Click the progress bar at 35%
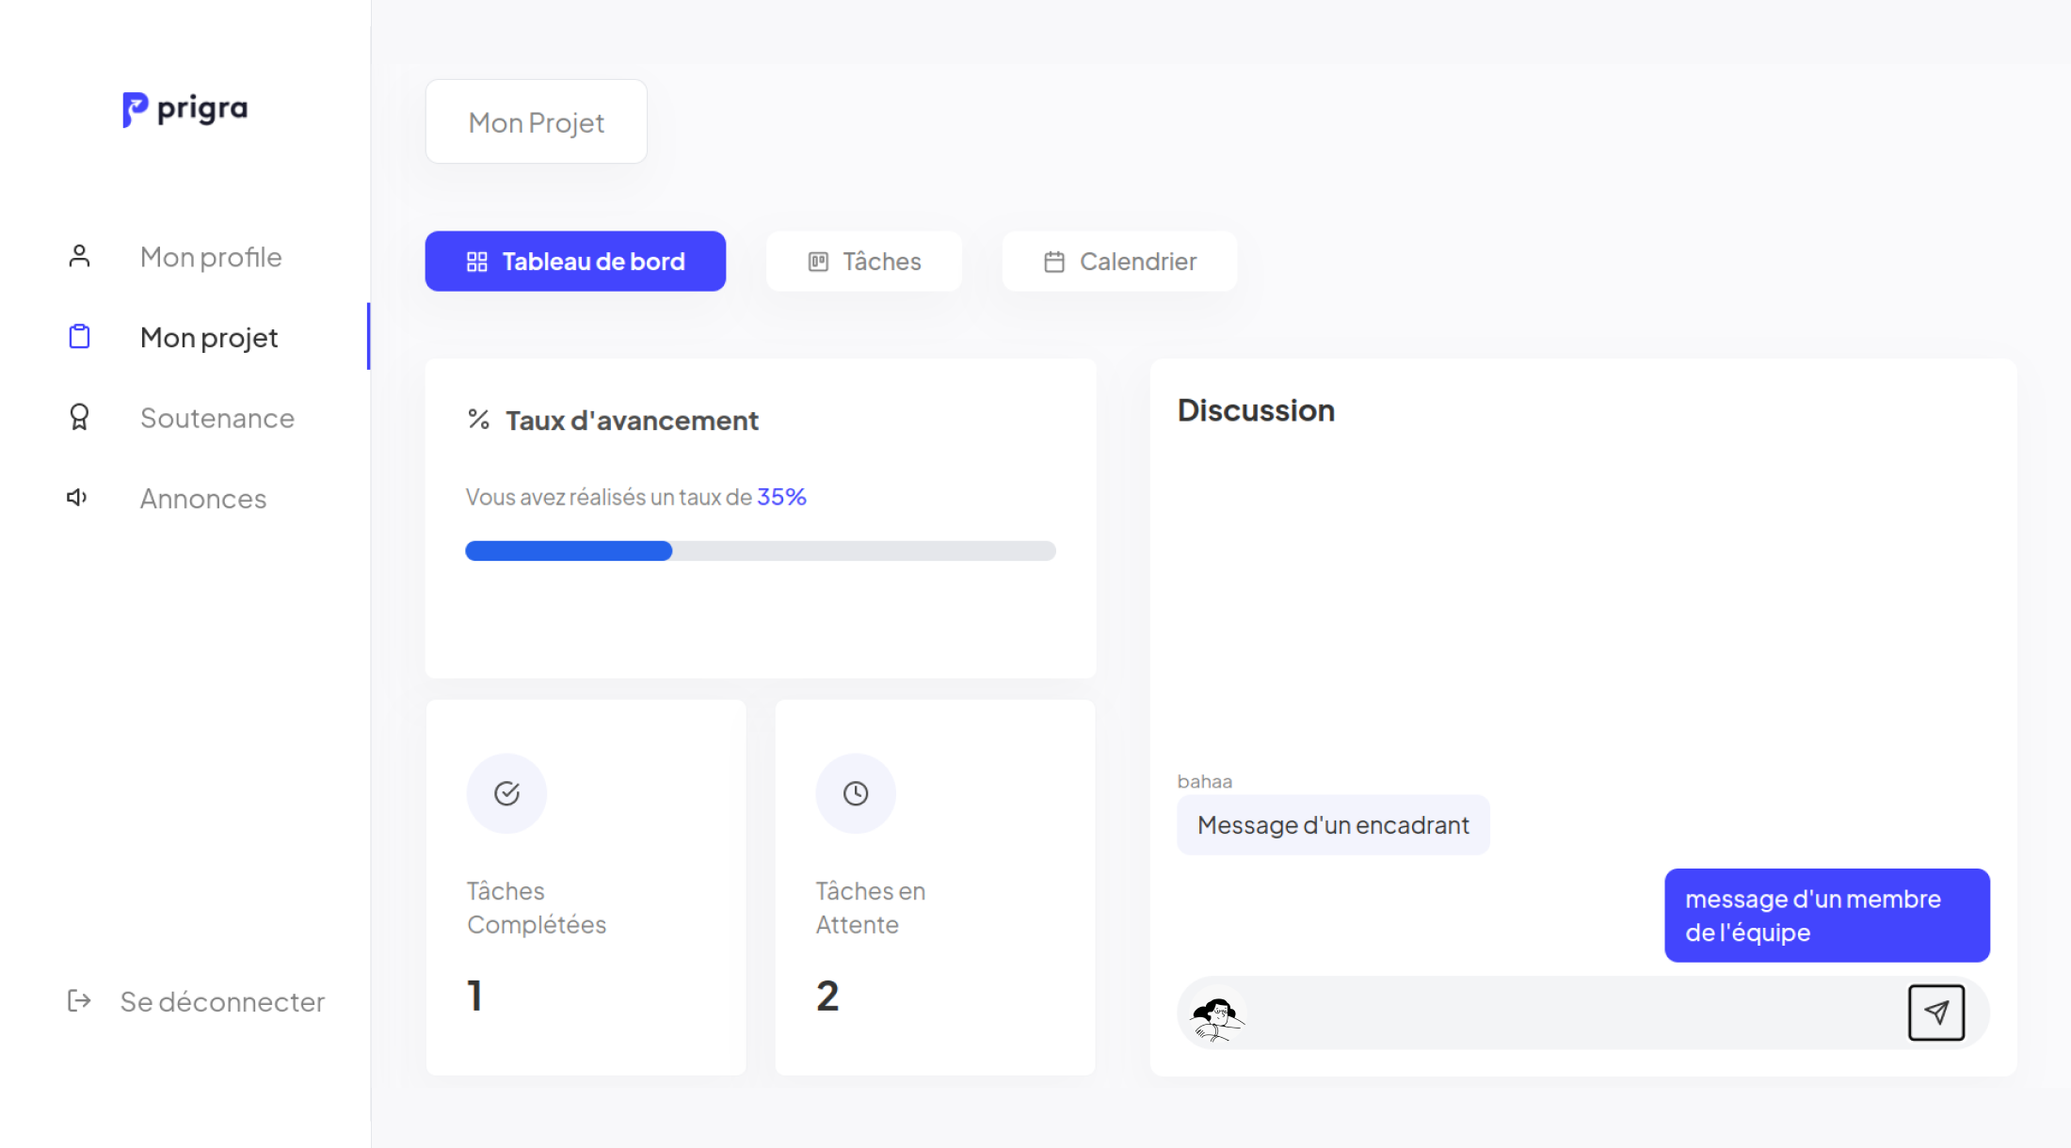2071x1148 pixels. click(761, 550)
